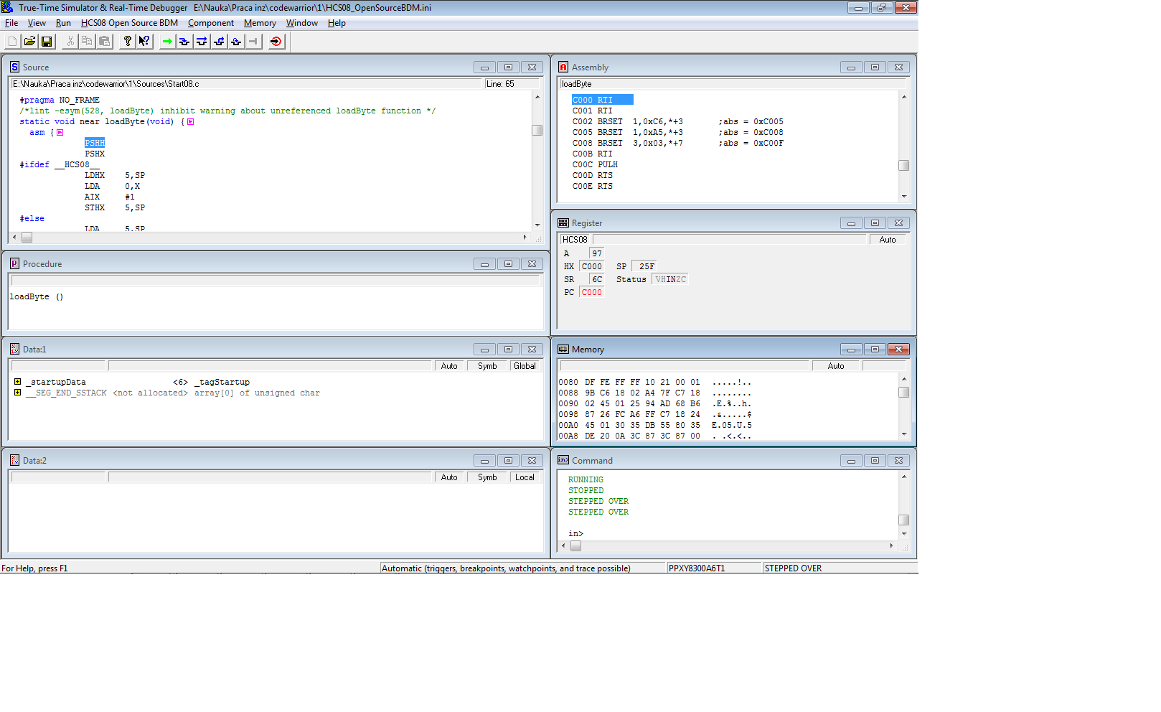Viewport: 1161px width, 712px height.
Task: Click the Assembly window title icon
Action: click(563, 67)
